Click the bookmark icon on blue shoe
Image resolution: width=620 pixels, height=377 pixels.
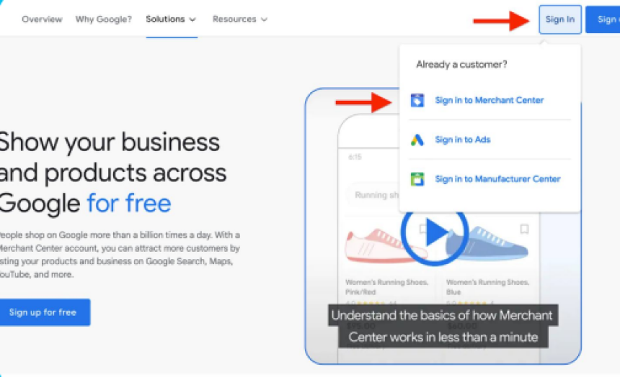point(524,229)
